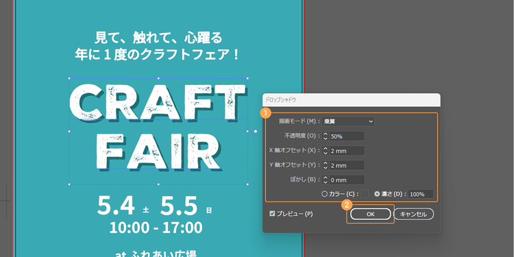Click the X 軸オフセット stepper arrows
The width and height of the screenshot is (514, 257).
[x=325, y=151]
